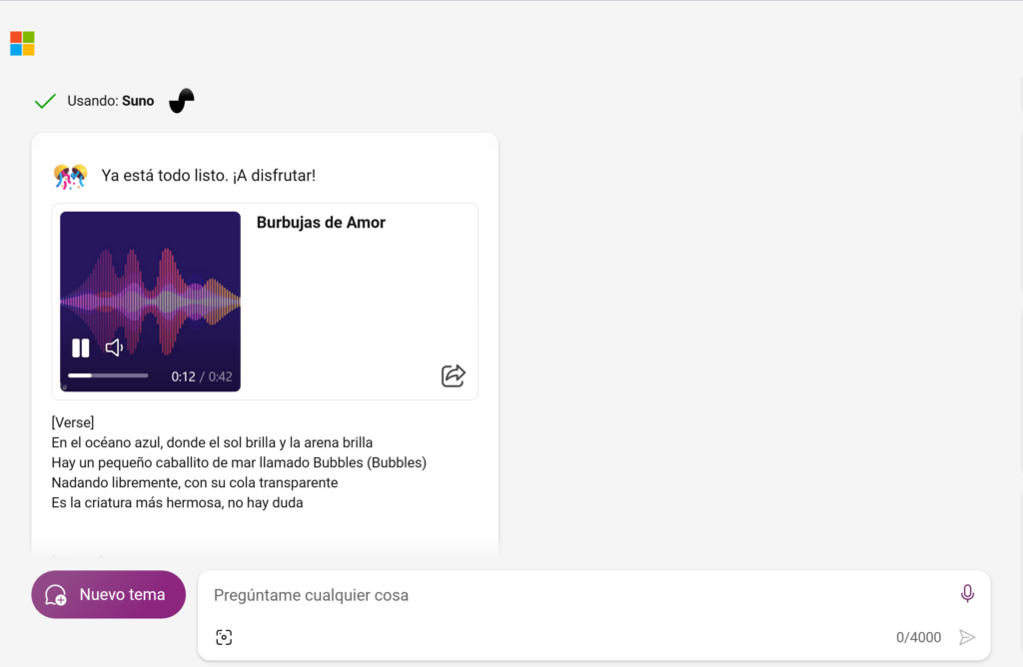Focus the Pregúntame cualquier cosa input field

[x=574, y=595]
